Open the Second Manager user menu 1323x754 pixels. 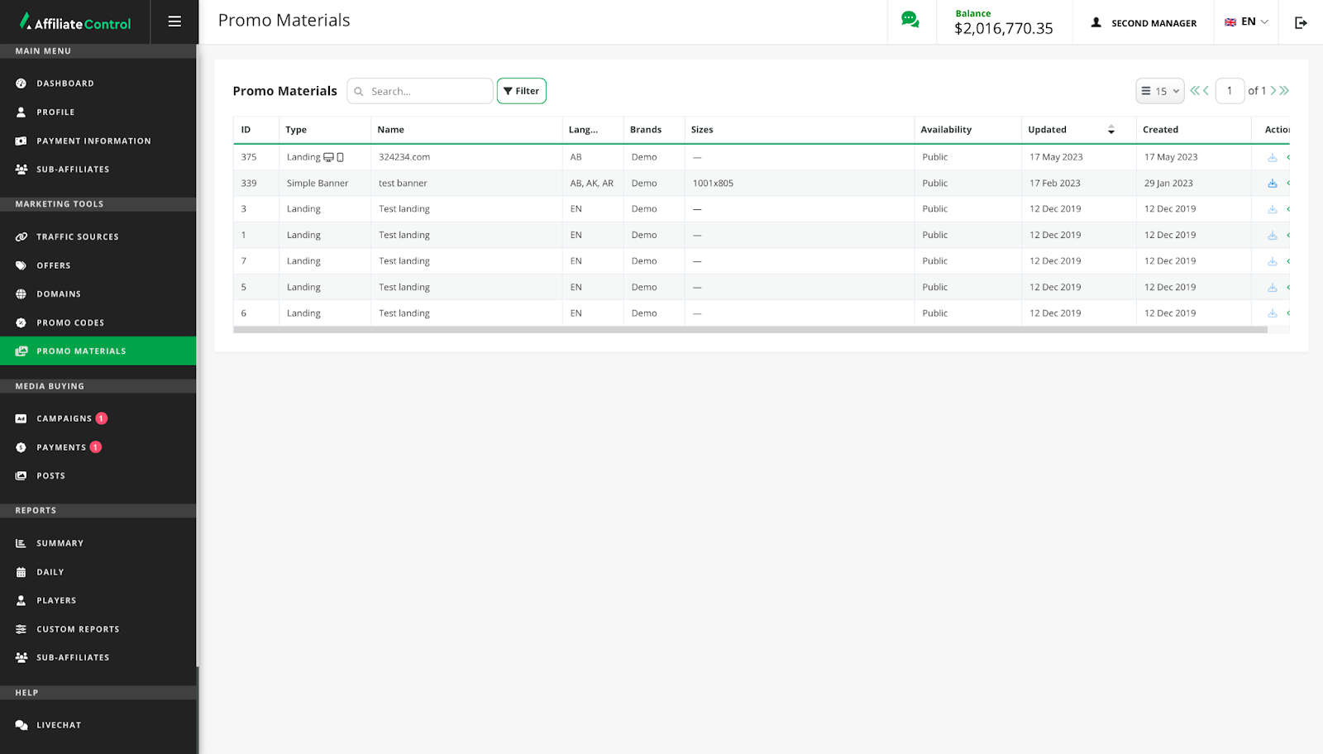1144,23
